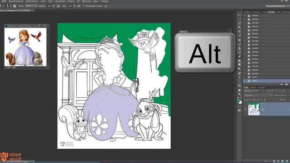
Task: Switch to the Контуры tab
Action: [x=261, y=87]
